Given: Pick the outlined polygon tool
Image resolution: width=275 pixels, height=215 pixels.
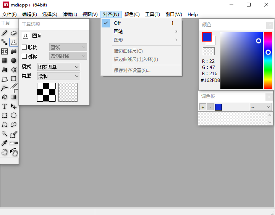Looking at the screenshot, I should 4,79.
